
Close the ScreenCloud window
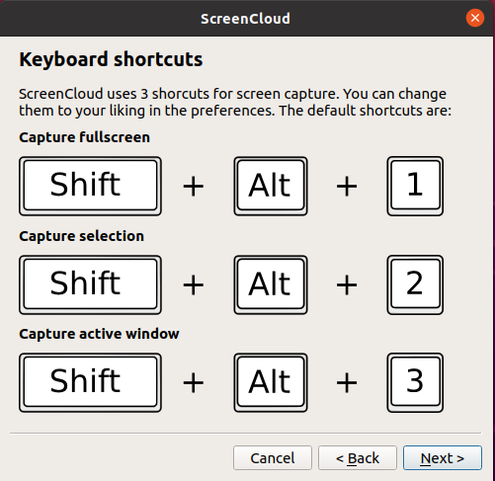475,18
